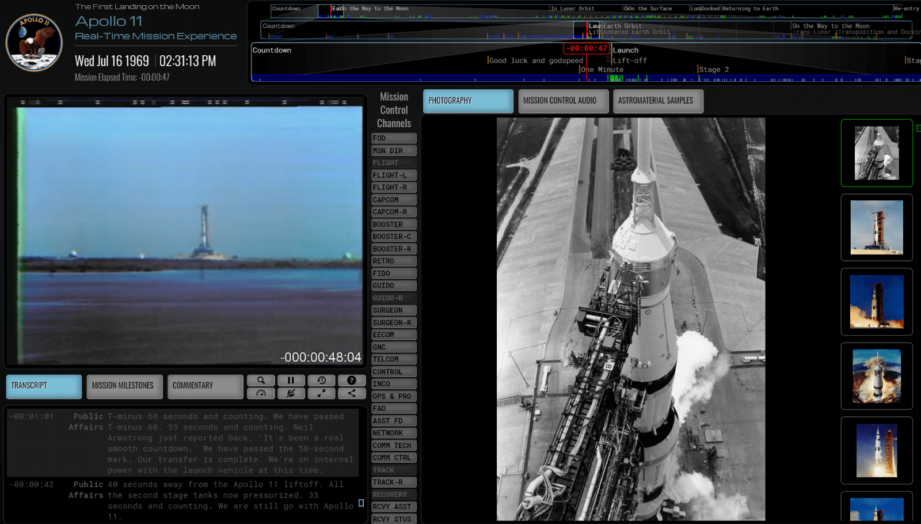The width and height of the screenshot is (921, 524).
Task: Listen to the CAPCOM channel
Action: 394,200
